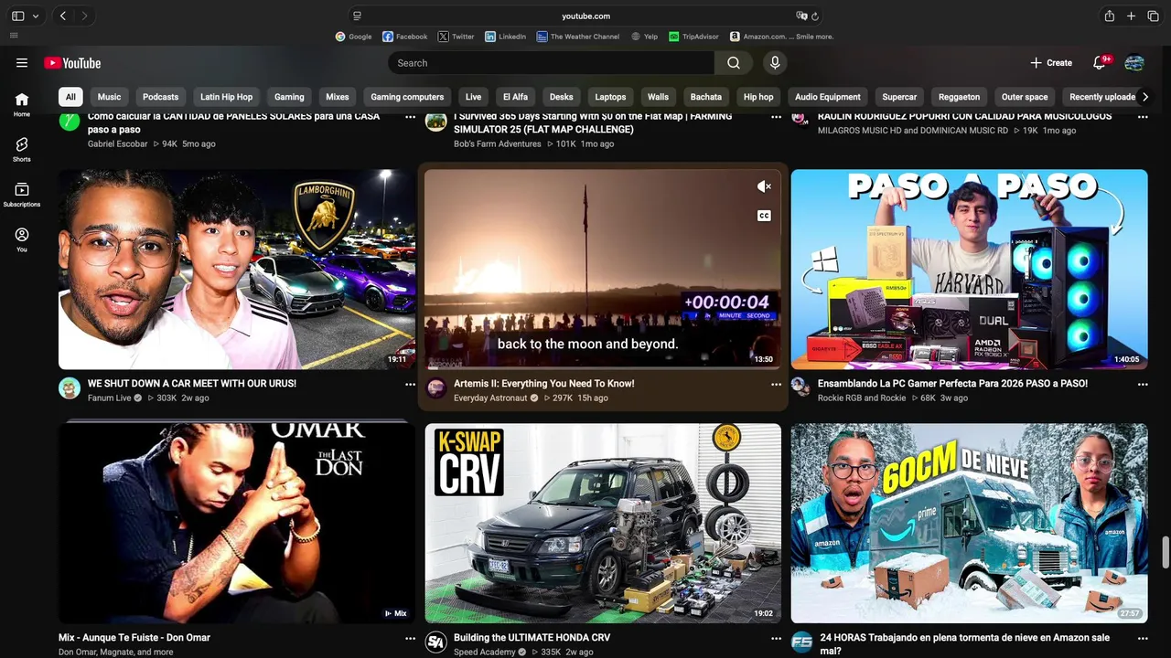Open the Everyday Astronaut channel avatar

pyautogui.click(x=436, y=387)
